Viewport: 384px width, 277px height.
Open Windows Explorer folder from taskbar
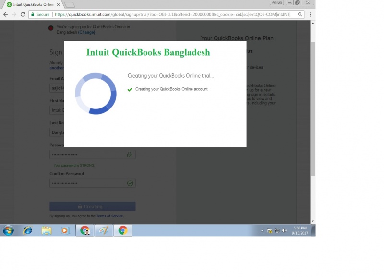click(x=46, y=230)
